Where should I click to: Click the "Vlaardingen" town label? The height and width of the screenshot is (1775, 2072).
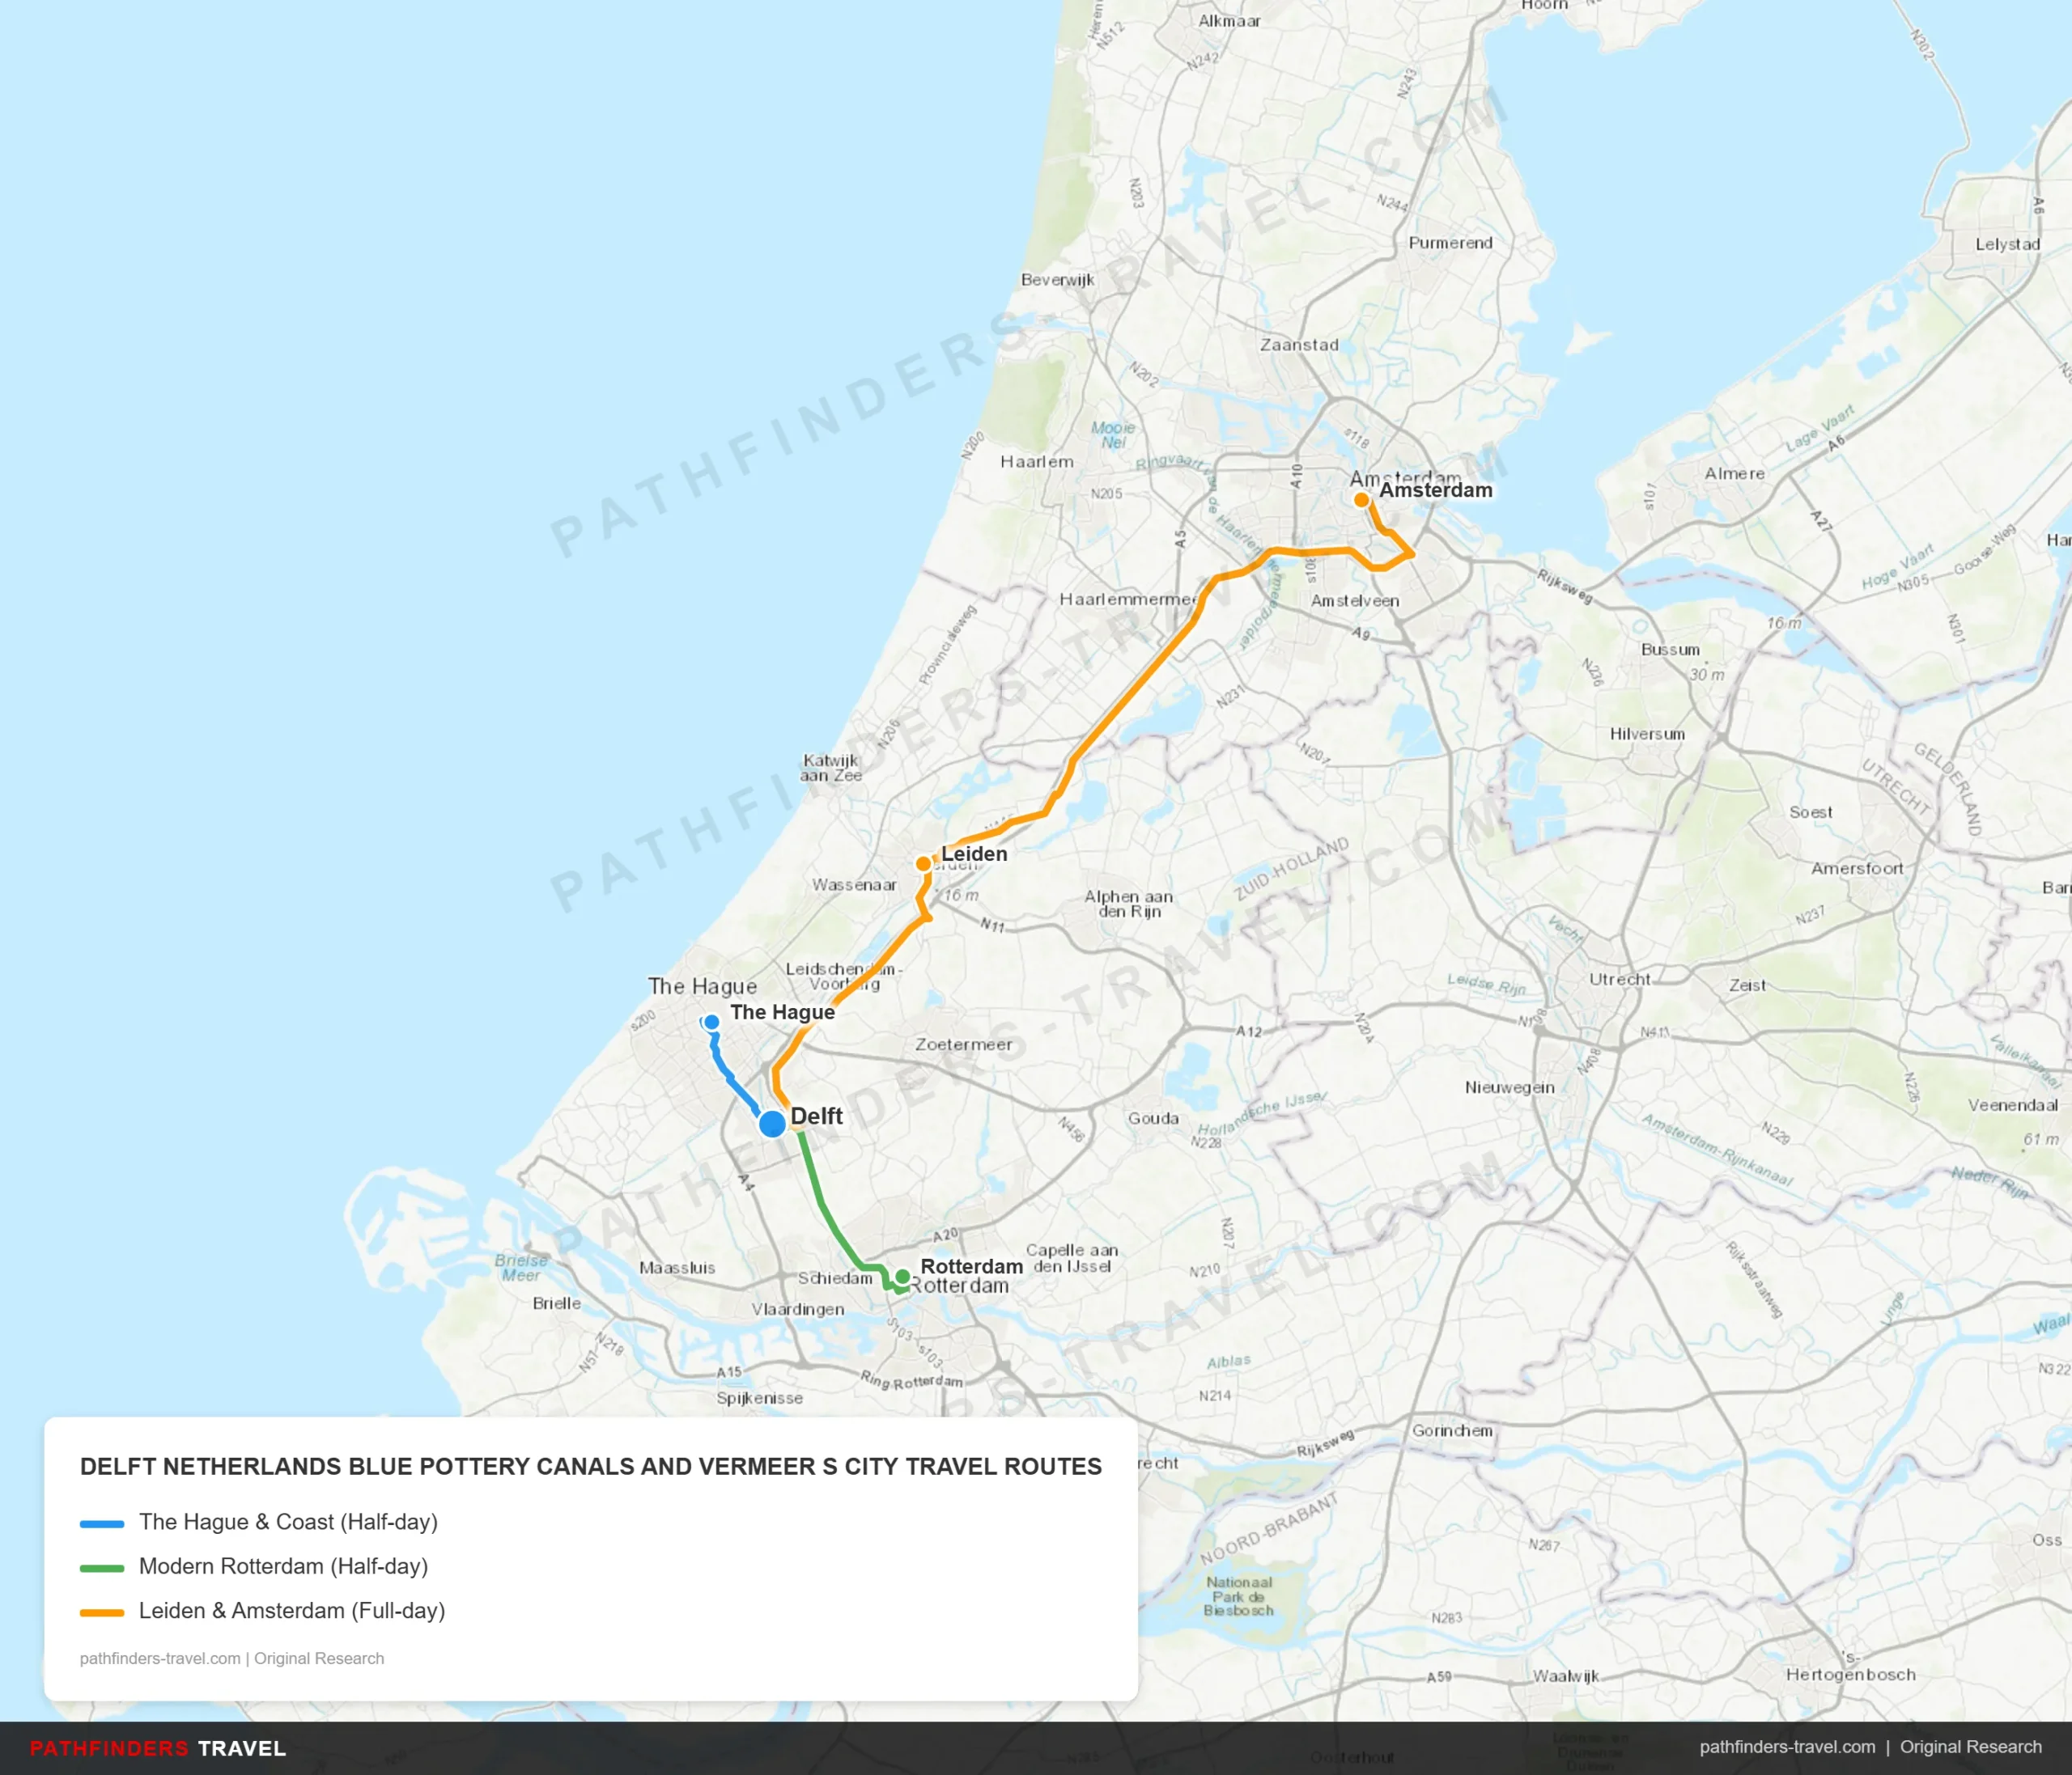[798, 1309]
